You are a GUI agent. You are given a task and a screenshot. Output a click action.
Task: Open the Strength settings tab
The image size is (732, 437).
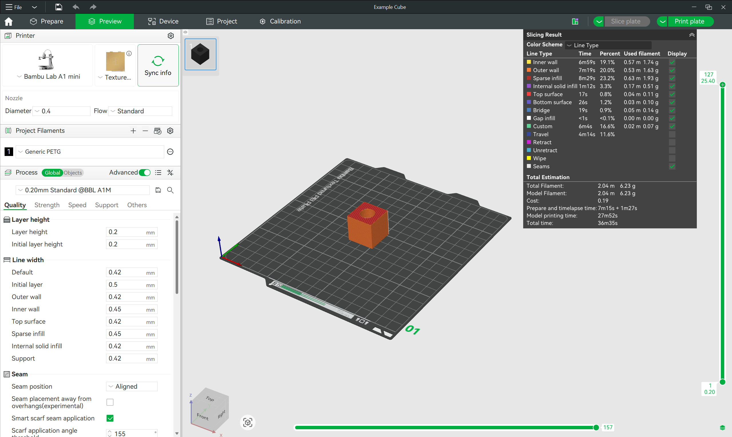pyautogui.click(x=47, y=205)
